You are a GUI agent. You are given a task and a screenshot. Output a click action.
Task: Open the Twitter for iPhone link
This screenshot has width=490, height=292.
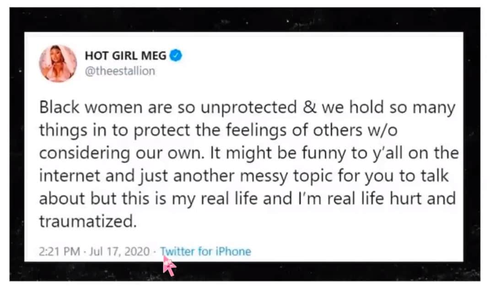206,251
